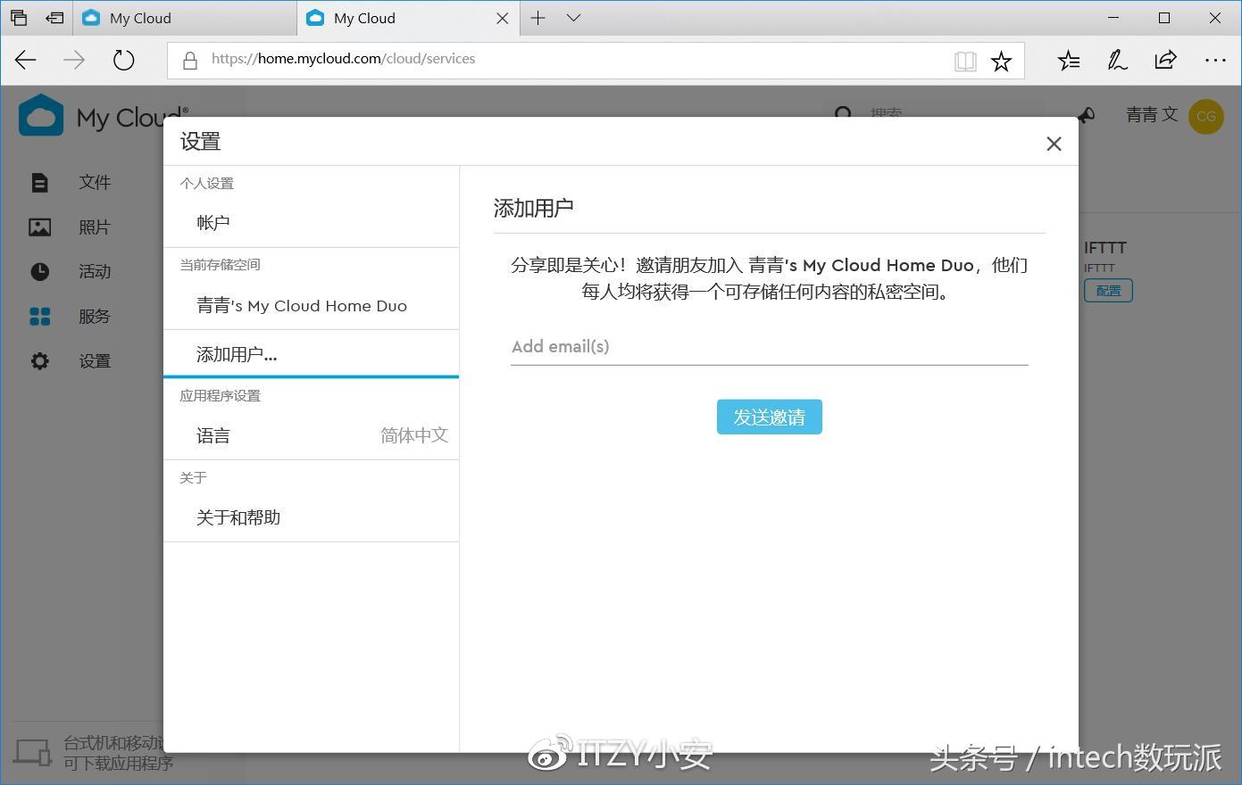Share the page using Edge share icon
Viewport: 1242px width, 785px height.
point(1165,59)
